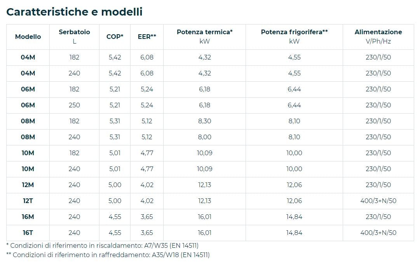This screenshot has height=275, width=420.
Task: Click the 12T model name cell
Action: coord(28,201)
